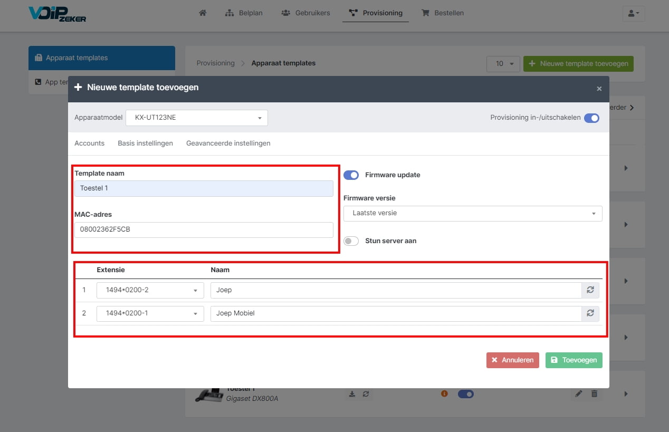Click the Gigaset DX800A phone thumbnail
The width and height of the screenshot is (669, 432).
[x=208, y=396]
